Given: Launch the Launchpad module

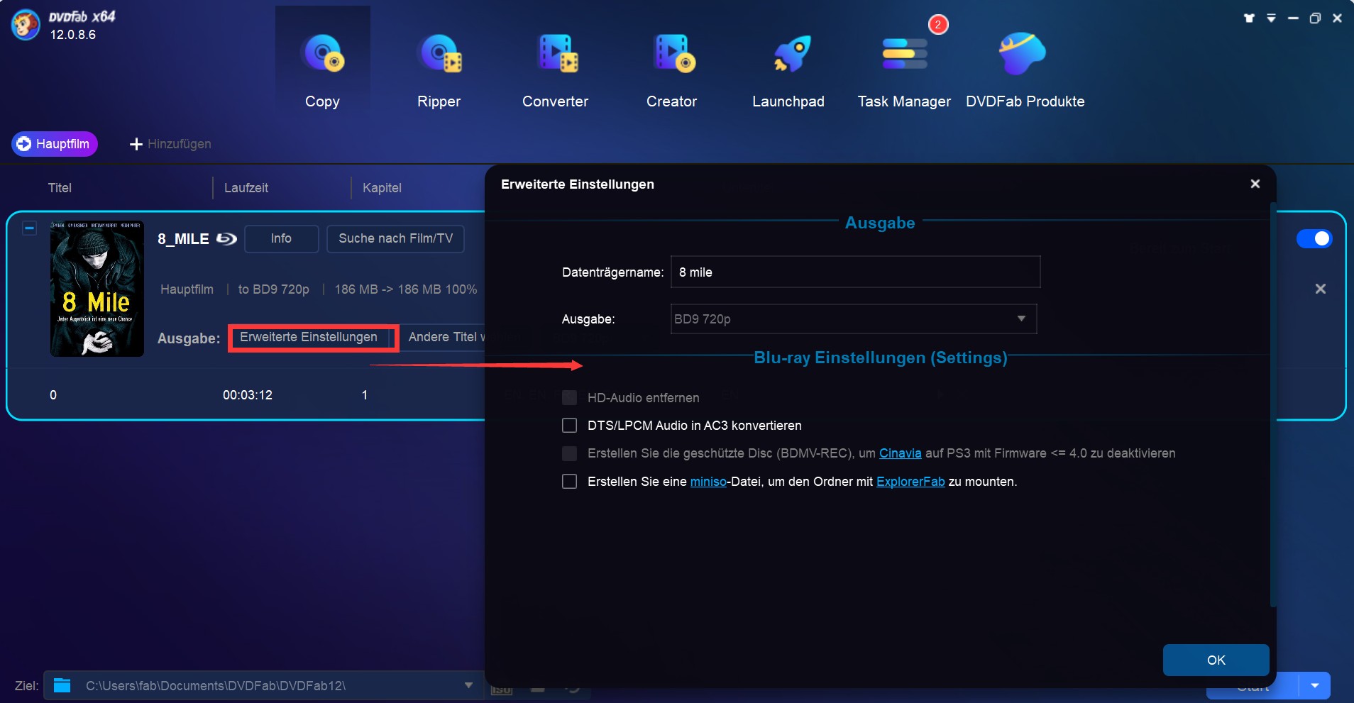Looking at the screenshot, I should (x=788, y=67).
